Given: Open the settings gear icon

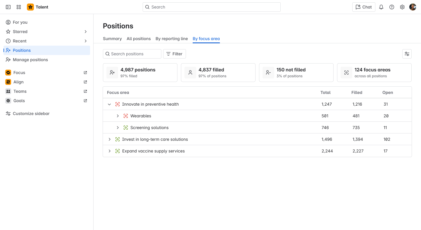Looking at the screenshot, I should click(x=402, y=7).
